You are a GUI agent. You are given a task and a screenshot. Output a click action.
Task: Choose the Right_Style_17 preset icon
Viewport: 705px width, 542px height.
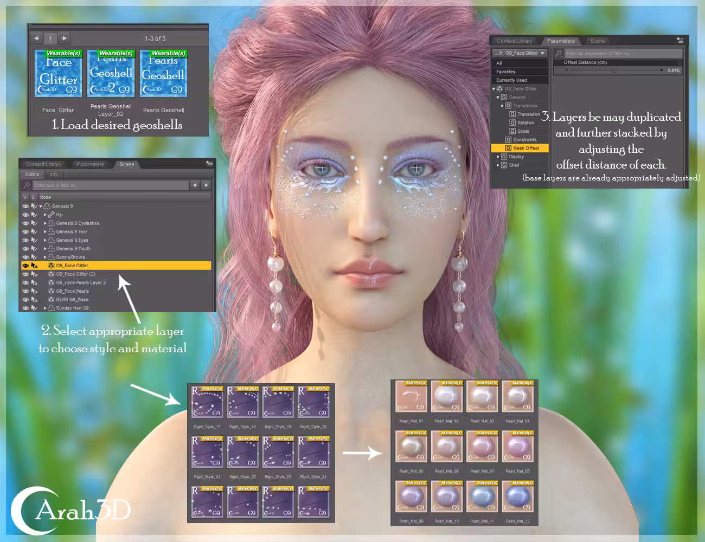point(207,402)
